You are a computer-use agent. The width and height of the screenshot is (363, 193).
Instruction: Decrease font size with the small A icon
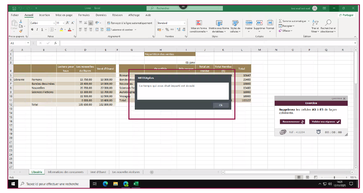pyautogui.click(x=73, y=23)
